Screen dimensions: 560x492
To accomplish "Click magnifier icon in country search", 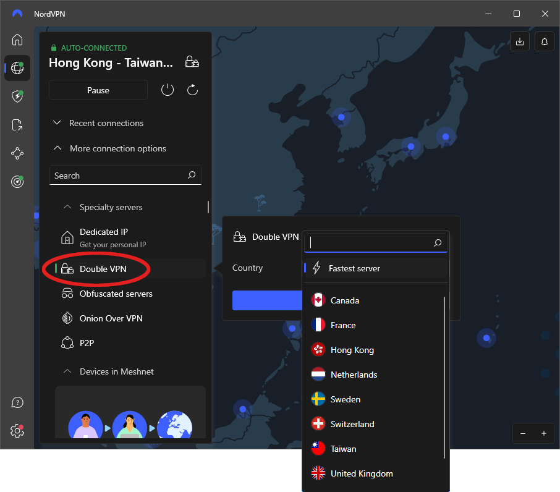I will pos(438,243).
